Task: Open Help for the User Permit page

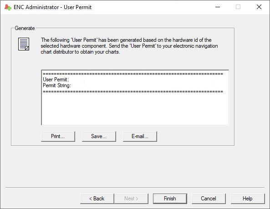Action: click(x=248, y=199)
